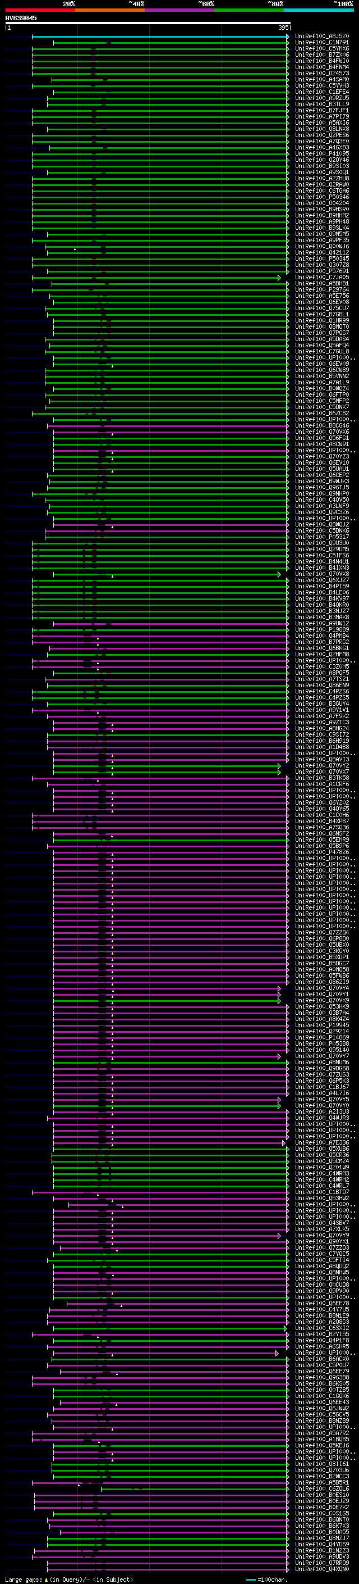Image resolution: width=359 pixels, height=1584 pixels.
Task: Open hit UniRef100_B7ZX06
Action: [322, 55]
